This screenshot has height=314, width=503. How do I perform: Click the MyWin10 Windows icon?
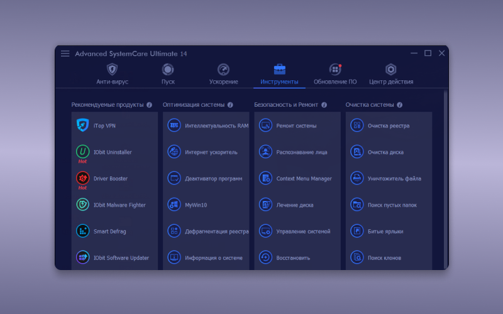click(x=174, y=205)
